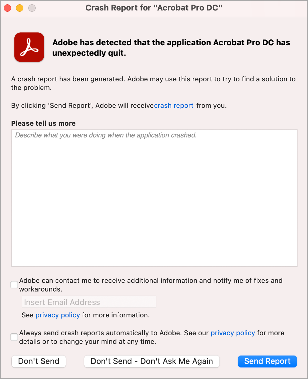Enable "Adobe can contact me" checkbox

14,285
